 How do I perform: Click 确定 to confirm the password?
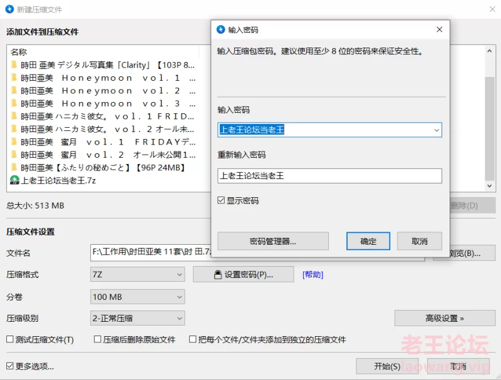368,241
